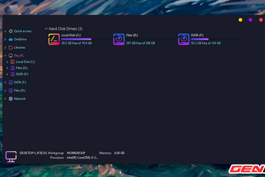This screenshot has width=265, height=177.
Task: Expand the Network tree node
Action: (5, 99)
